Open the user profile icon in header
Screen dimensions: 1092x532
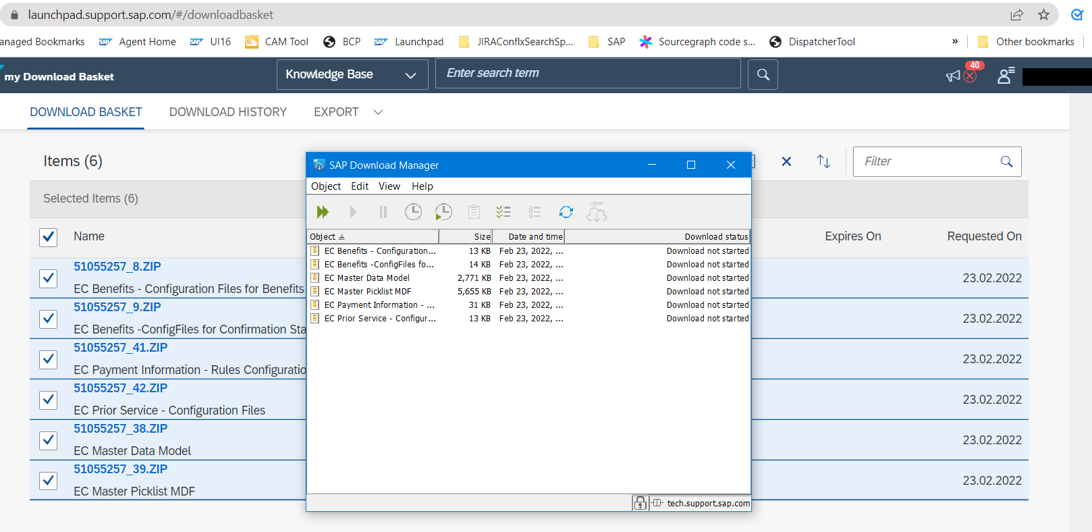(1006, 76)
